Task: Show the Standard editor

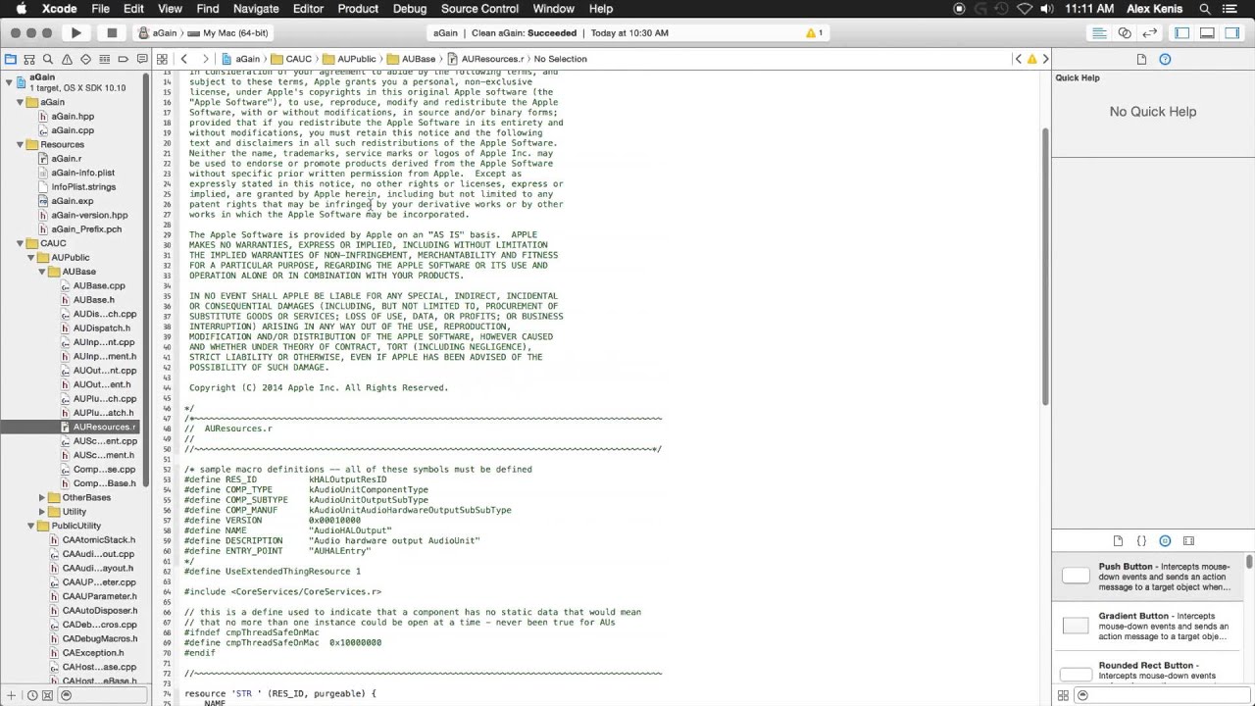Action: point(1099,32)
